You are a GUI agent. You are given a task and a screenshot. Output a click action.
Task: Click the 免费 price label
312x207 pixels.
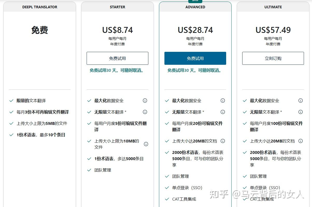[x=40, y=30]
